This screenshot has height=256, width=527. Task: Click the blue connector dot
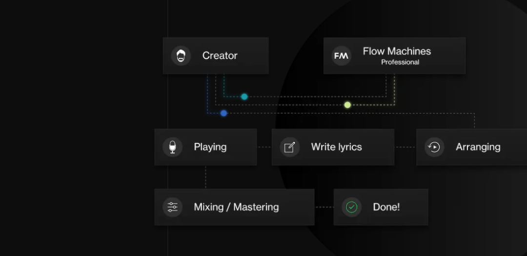click(x=223, y=113)
